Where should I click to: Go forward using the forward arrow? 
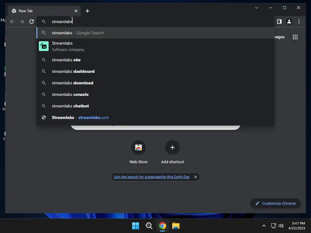[x=22, y=22]
